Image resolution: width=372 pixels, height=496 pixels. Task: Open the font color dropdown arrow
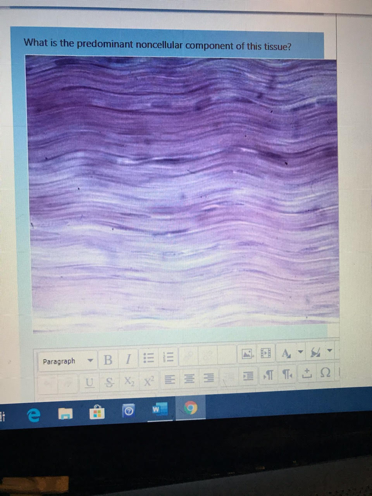coord(301,353)
